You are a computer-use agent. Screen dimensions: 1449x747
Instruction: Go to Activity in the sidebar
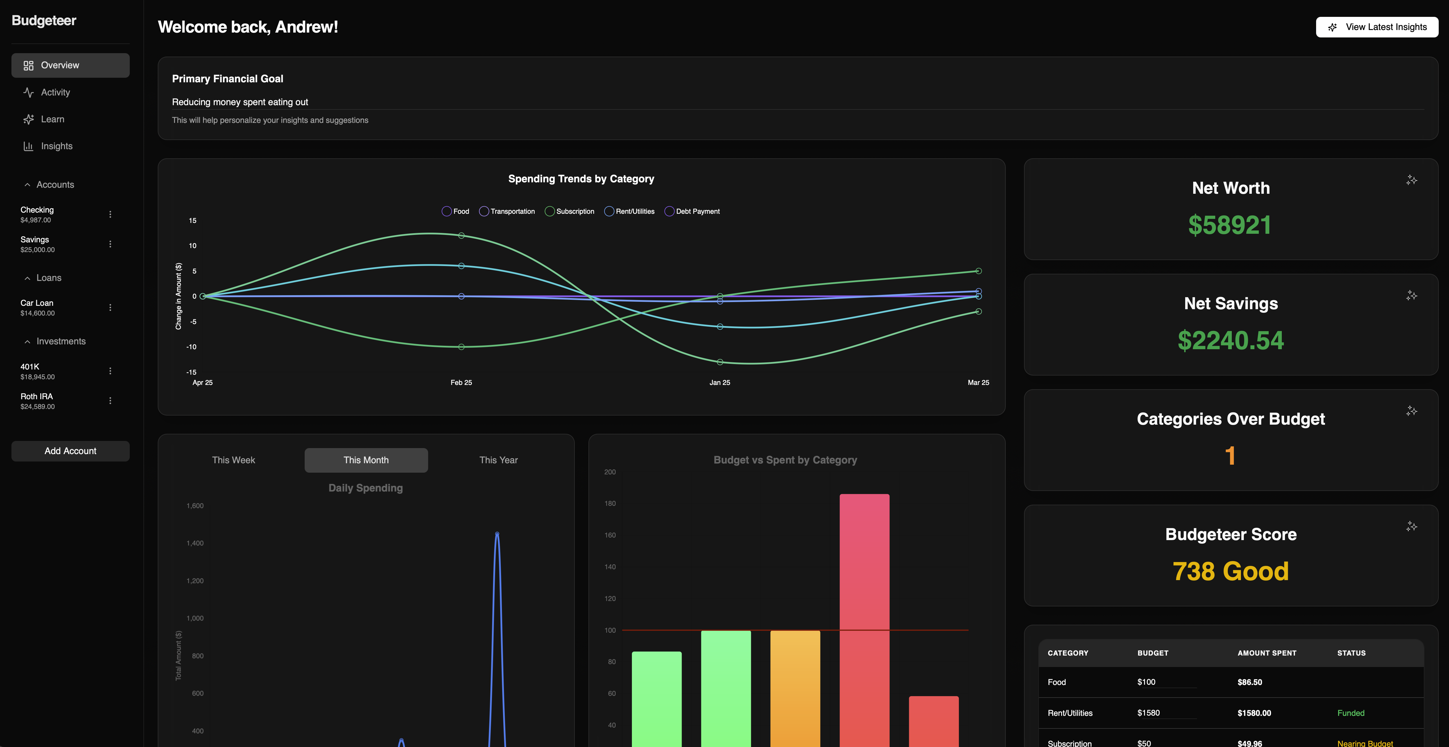55,92
